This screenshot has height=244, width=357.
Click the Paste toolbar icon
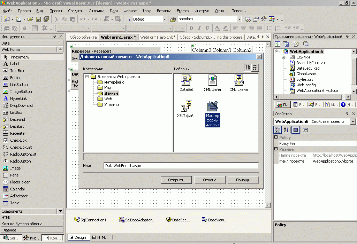coord(73,19)
